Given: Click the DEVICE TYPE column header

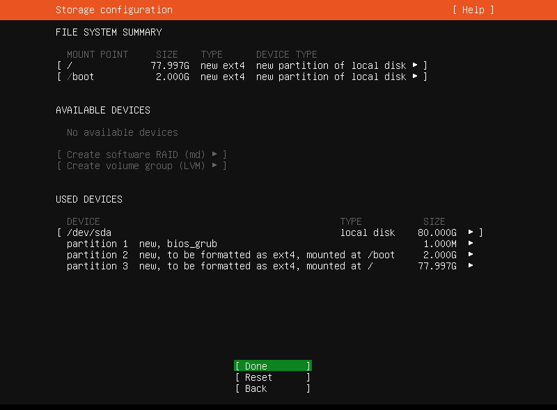Looking at the screenshot, I should pos(287,54).
